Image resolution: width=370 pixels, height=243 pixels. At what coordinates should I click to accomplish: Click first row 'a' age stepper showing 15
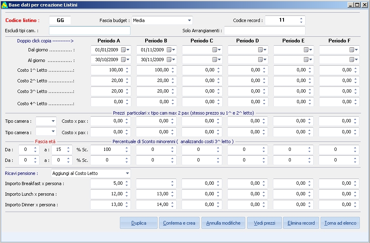click(68, 150)
